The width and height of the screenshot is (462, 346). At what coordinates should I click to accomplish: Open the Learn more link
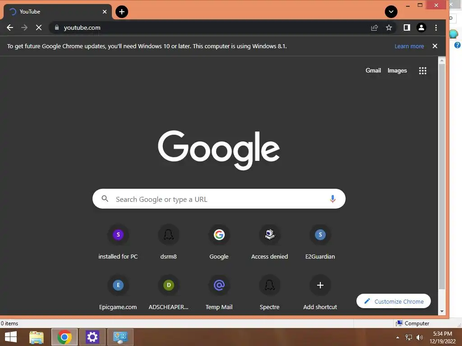[409, 46]
